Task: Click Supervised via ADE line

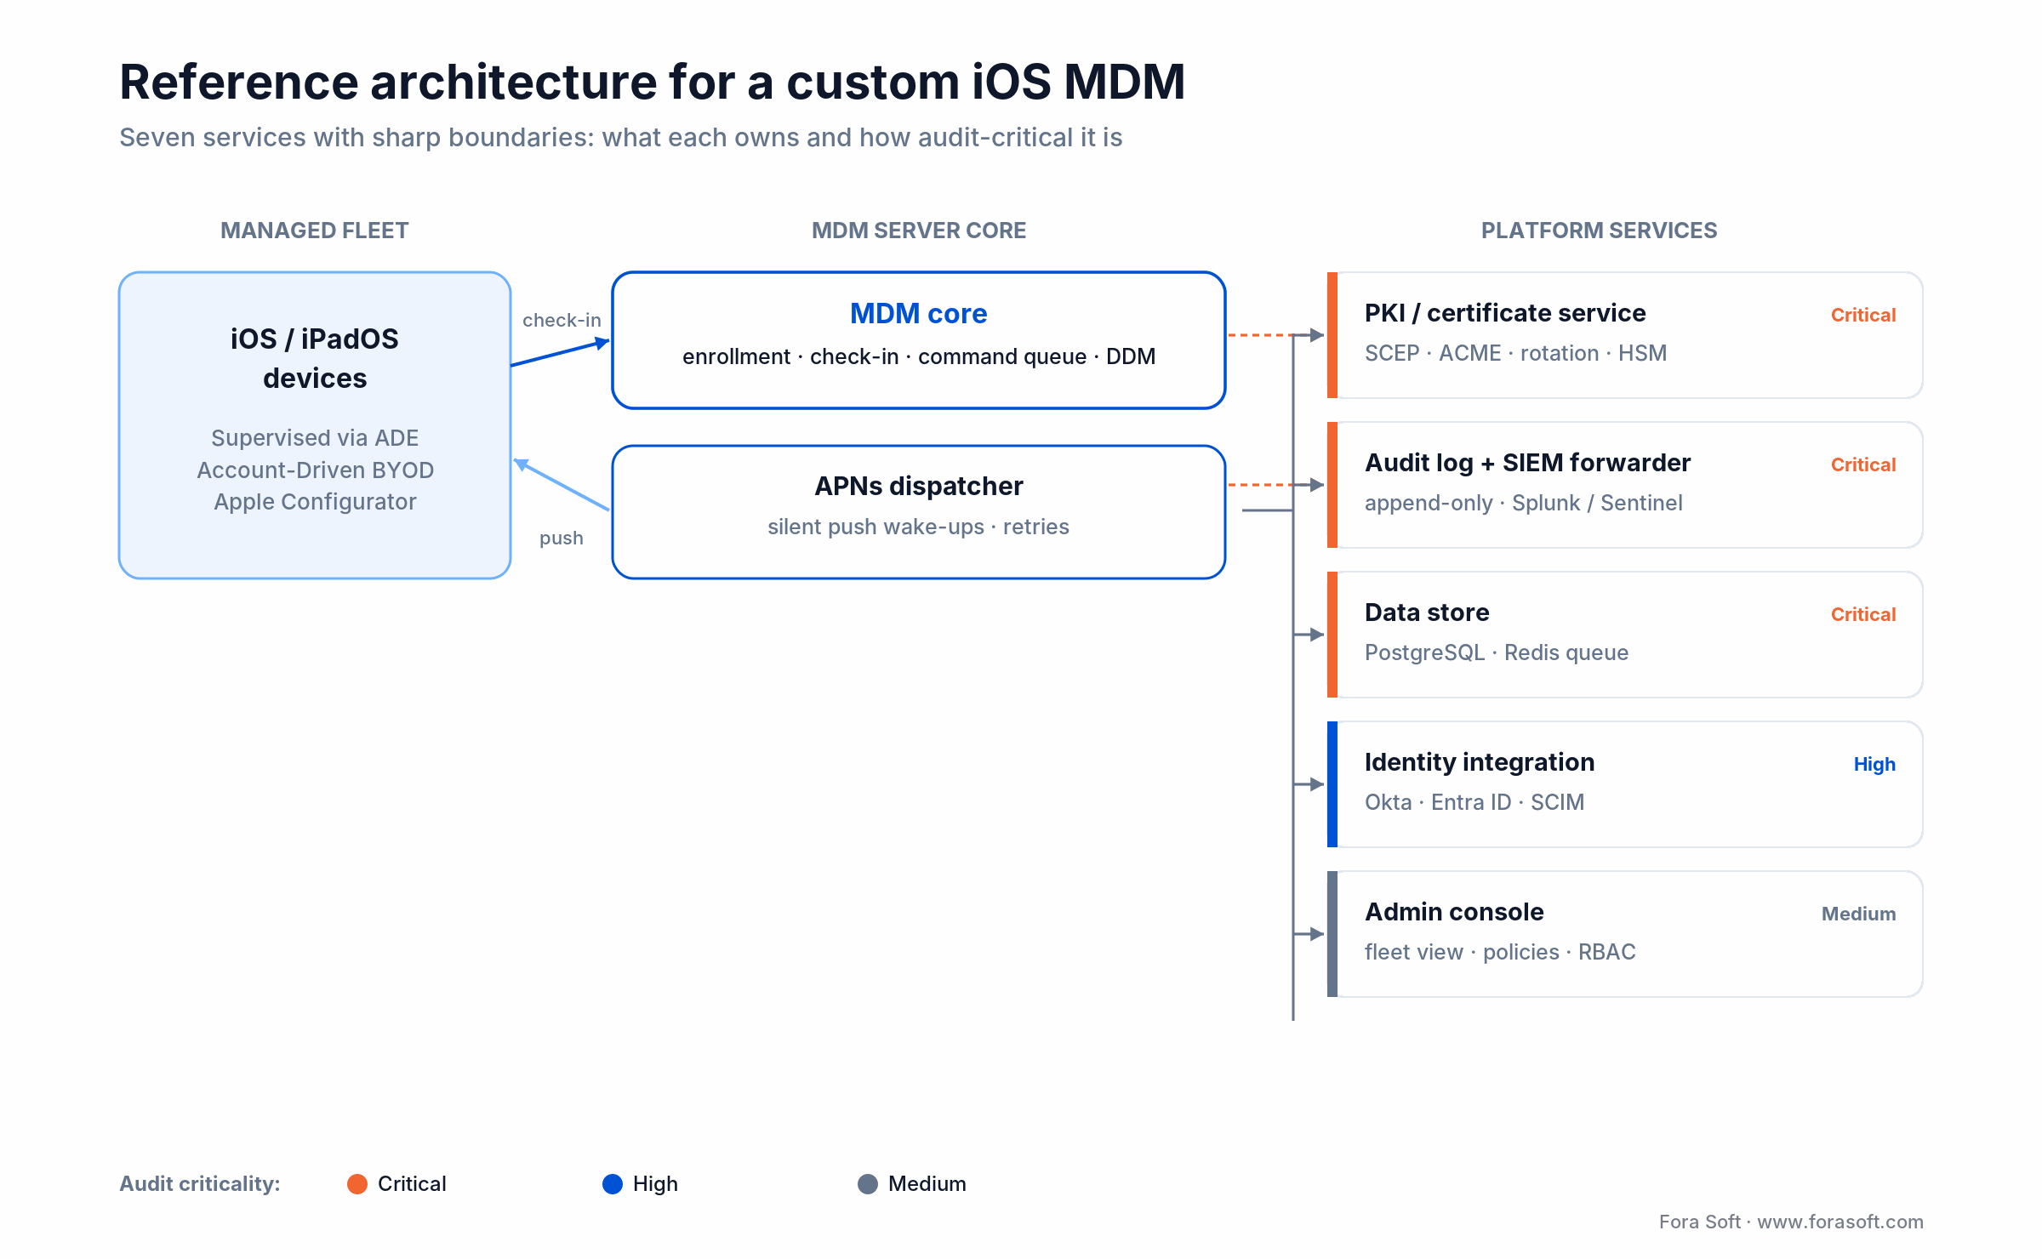Action: (315, 438)
